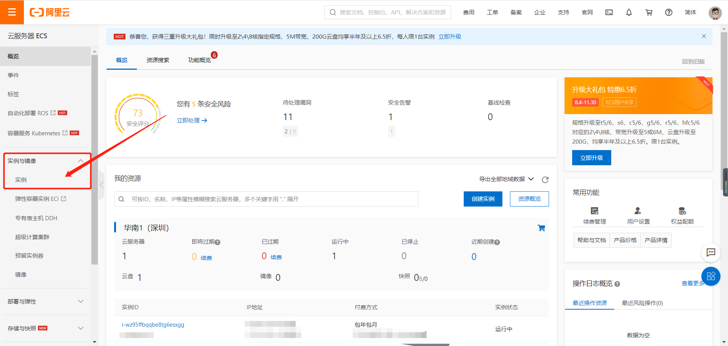Click the security score 73 gauge
The width and height of the screenshot is (728, 346).
coord(138,114)
